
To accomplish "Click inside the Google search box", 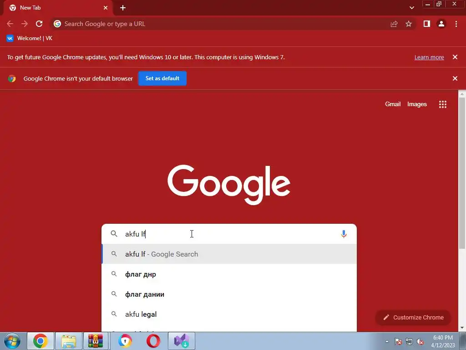I will point(229,234).
